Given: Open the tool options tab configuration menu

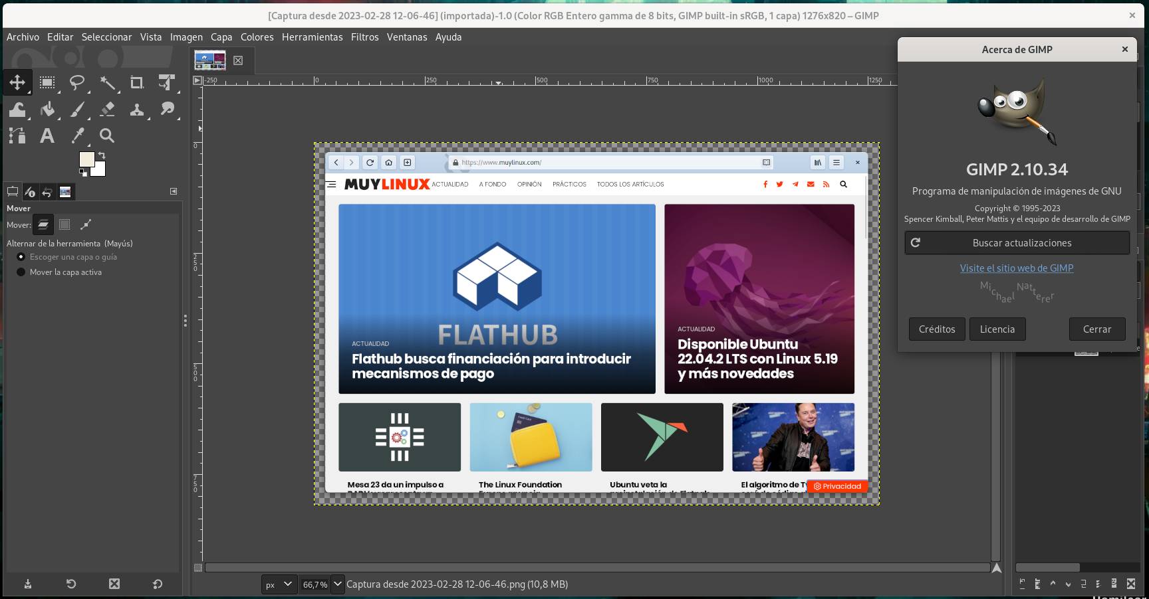Looking at the screenshot, I should (x=174, y=191).
